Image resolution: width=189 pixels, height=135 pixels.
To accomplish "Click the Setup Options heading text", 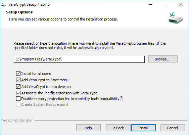I will tap(19, 12).
